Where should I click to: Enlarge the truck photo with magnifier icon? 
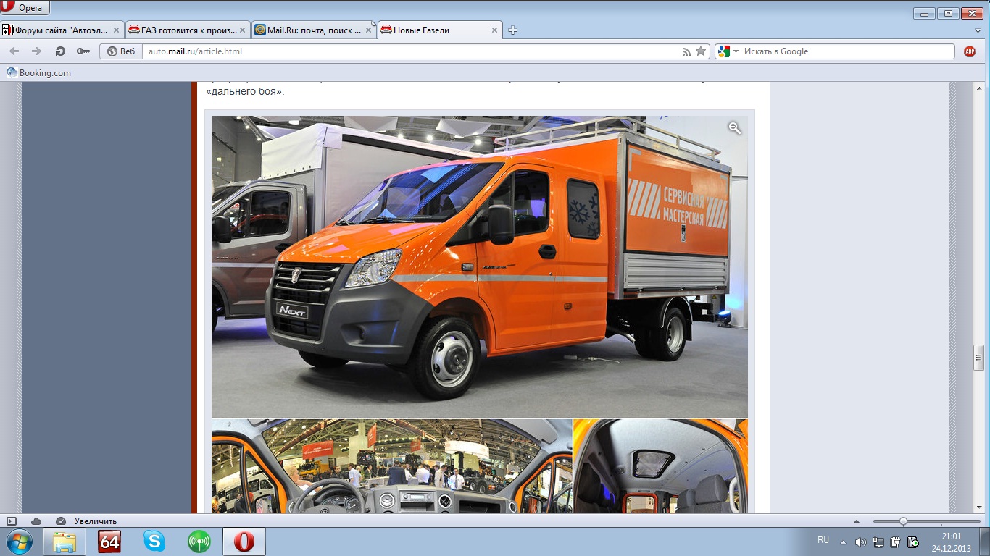[x=735, y=127]
